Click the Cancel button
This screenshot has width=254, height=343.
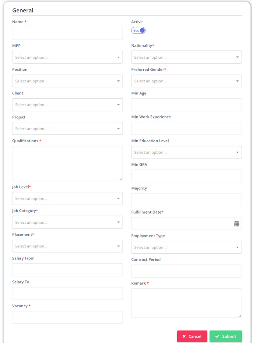(192, 336)
